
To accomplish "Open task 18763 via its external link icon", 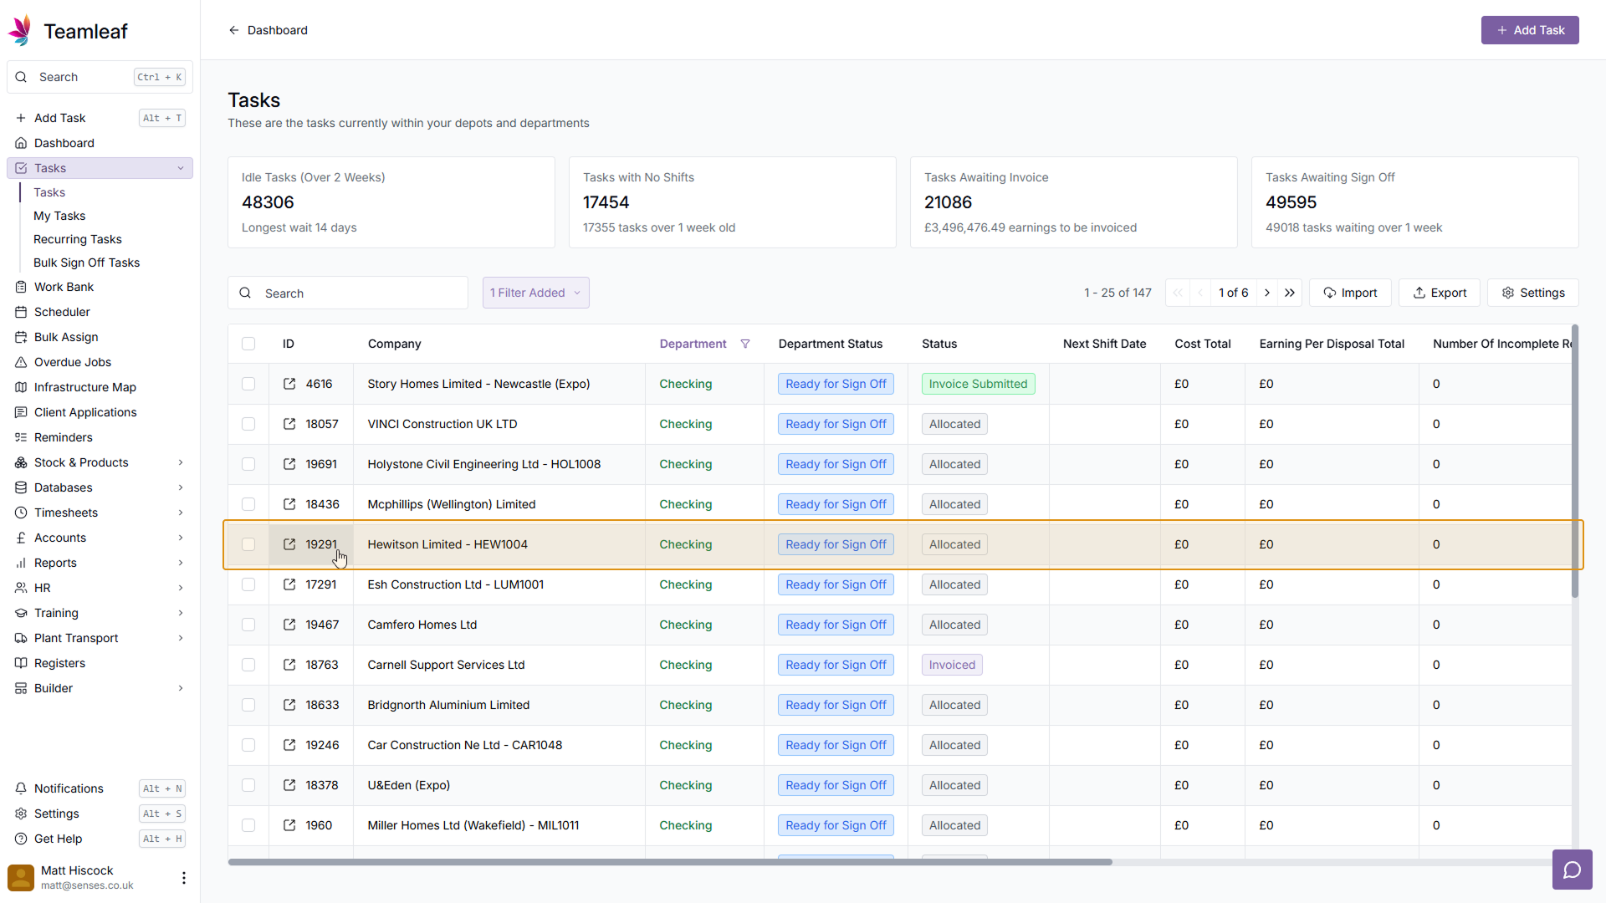I will 289,665.
